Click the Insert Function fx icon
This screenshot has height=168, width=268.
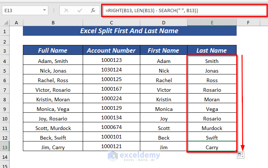click(x=93, y=10)
